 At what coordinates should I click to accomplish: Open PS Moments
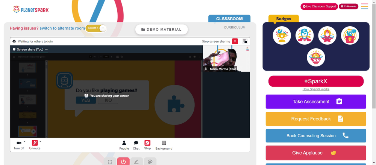[x=349, y=6]
